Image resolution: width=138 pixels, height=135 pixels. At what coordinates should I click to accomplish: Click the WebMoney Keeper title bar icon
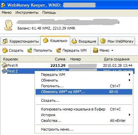coord(3,5)
